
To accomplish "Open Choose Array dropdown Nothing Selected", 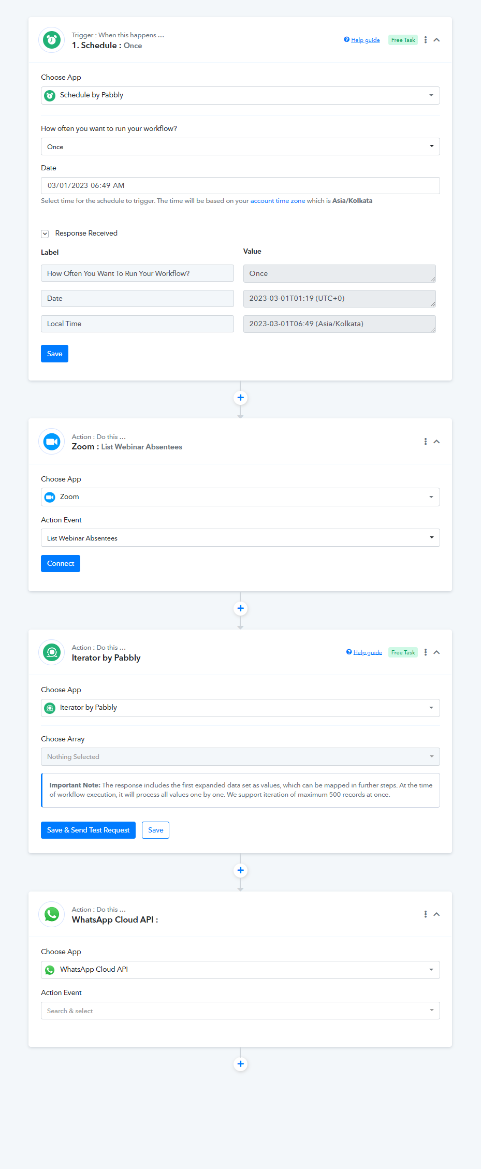I will click(240, 757).
